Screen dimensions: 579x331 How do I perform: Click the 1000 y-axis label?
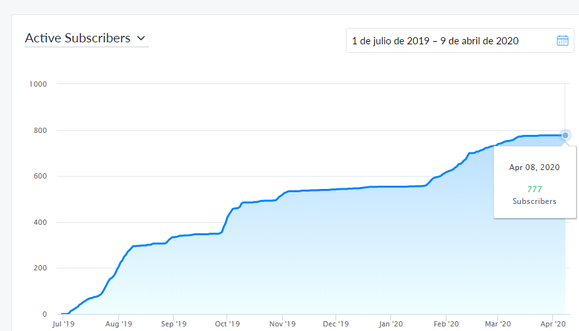coord(38,84)
